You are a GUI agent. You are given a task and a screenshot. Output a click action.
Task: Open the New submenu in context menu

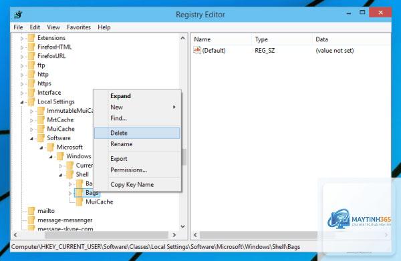[137, 107]
